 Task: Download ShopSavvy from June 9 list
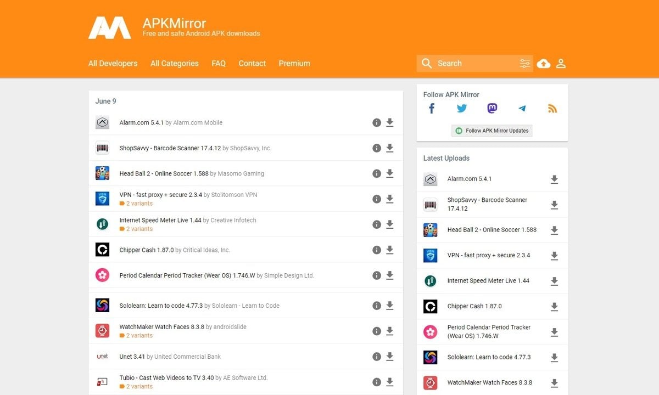[x=390, y=148]
